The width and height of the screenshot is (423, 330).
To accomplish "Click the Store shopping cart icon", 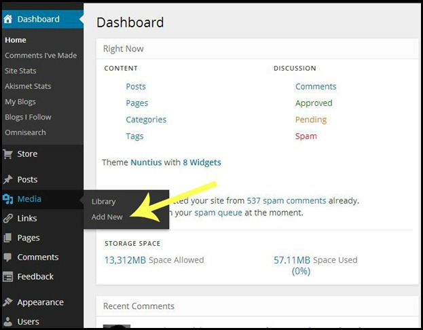I will coord(8,154).
